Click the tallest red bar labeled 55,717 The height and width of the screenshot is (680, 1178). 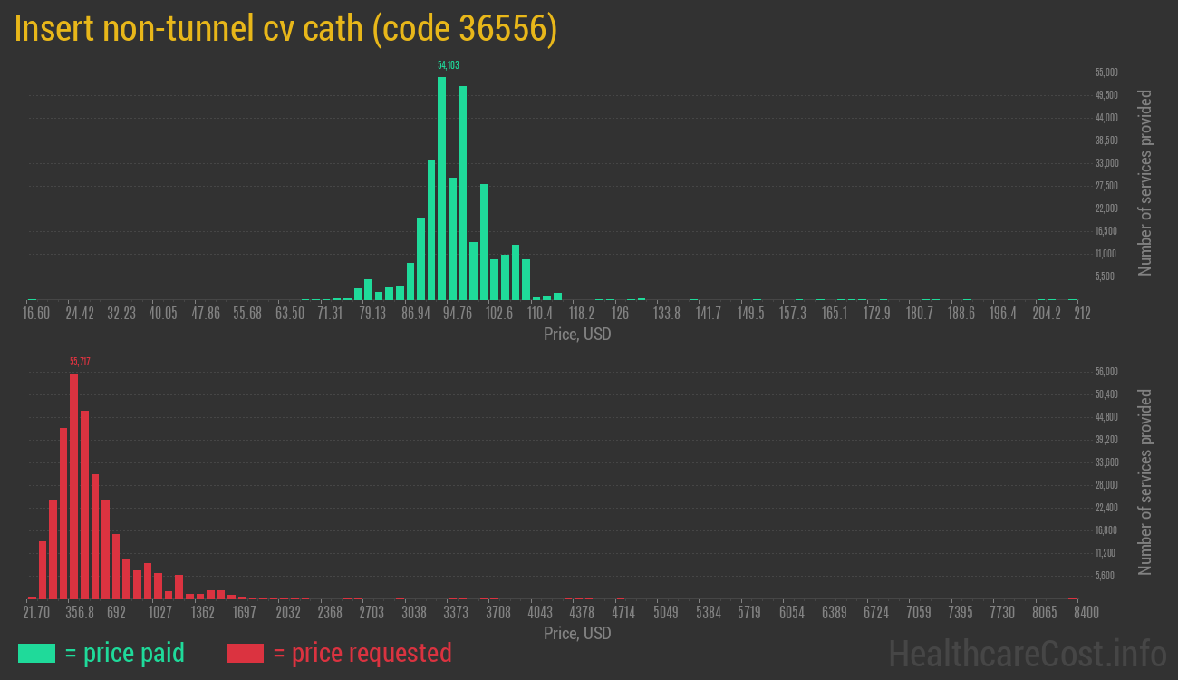coord(73,485)
